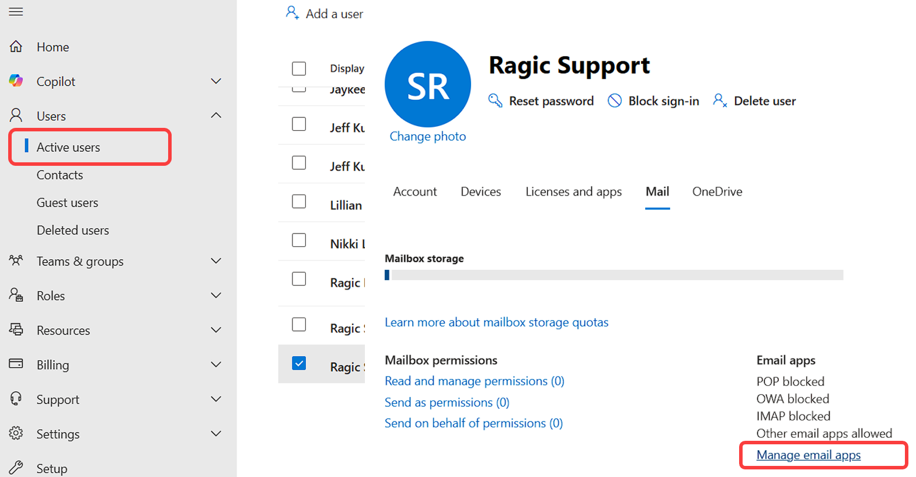
Task: Click Other email apps allowed text
Action: pyautogui.click(x=824, y=433)
